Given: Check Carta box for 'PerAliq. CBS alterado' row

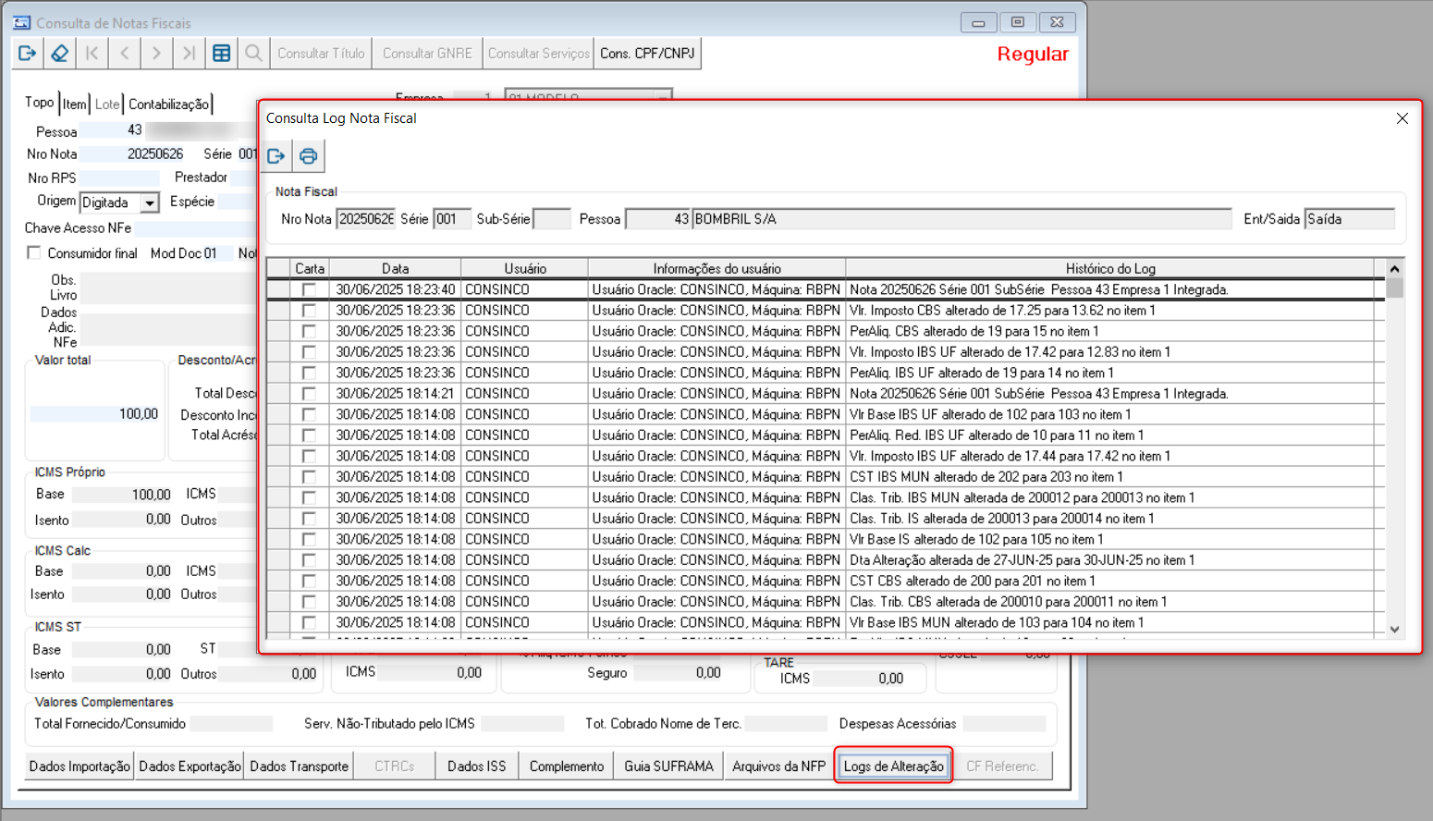Looking at the screenshot, I should tap(309, 331).
